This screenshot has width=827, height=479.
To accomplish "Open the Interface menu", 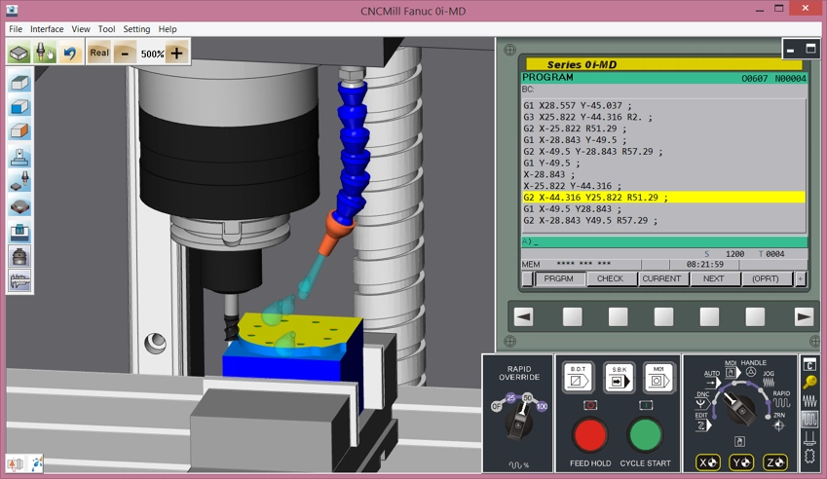I will pos(47,29).
